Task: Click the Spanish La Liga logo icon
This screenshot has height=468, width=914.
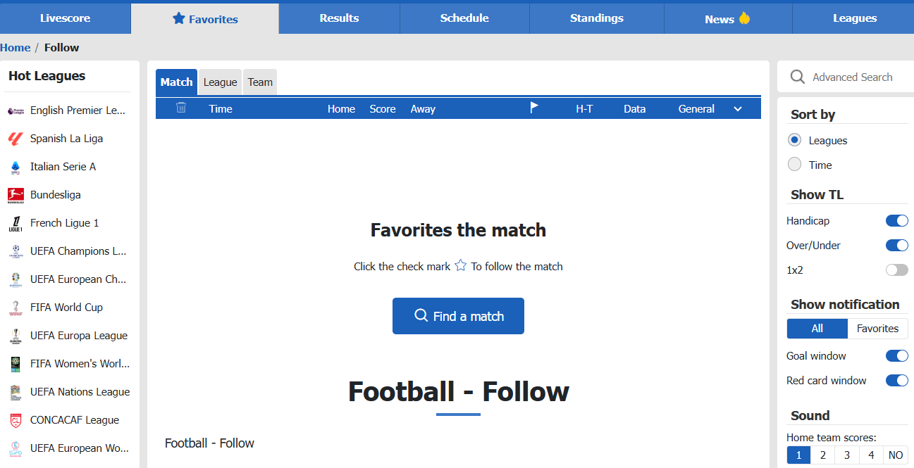Action: click(16, 139)
